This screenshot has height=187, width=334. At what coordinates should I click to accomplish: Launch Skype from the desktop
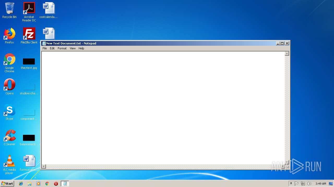[x=9, y=112]
